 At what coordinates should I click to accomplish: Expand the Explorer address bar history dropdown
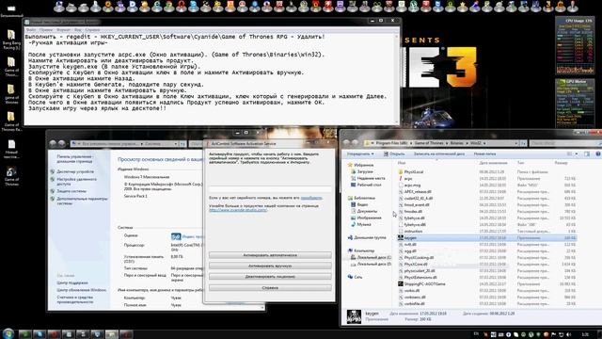tap(515, 143)
